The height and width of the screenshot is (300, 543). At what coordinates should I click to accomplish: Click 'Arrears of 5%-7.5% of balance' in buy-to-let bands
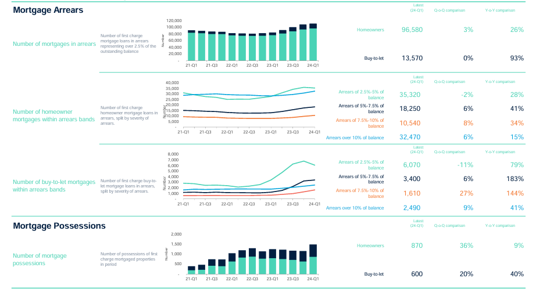[361, 179]
